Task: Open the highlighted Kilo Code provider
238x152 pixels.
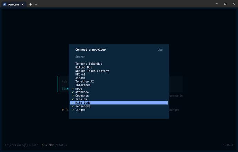Action: click(119, 103)
